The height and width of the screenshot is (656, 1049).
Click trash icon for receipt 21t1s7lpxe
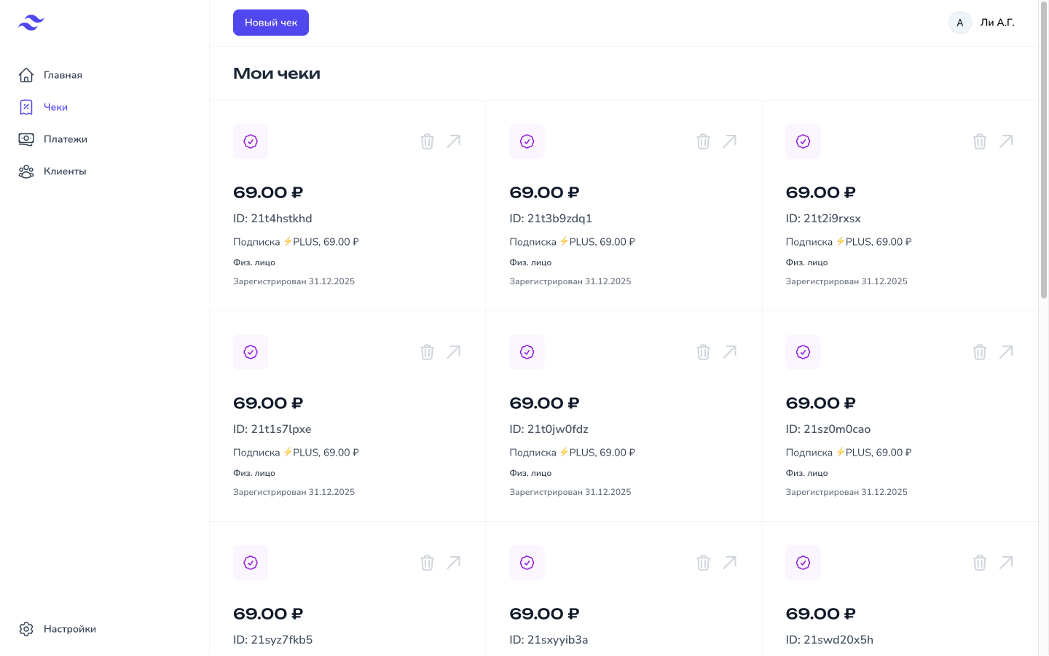click(427, 352)
